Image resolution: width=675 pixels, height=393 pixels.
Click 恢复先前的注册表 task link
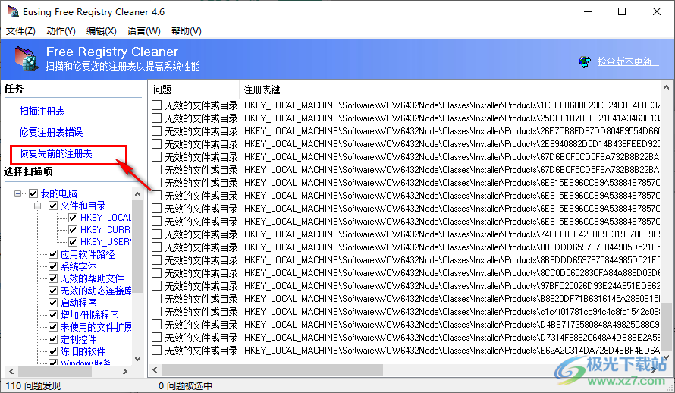pos(56,154)
